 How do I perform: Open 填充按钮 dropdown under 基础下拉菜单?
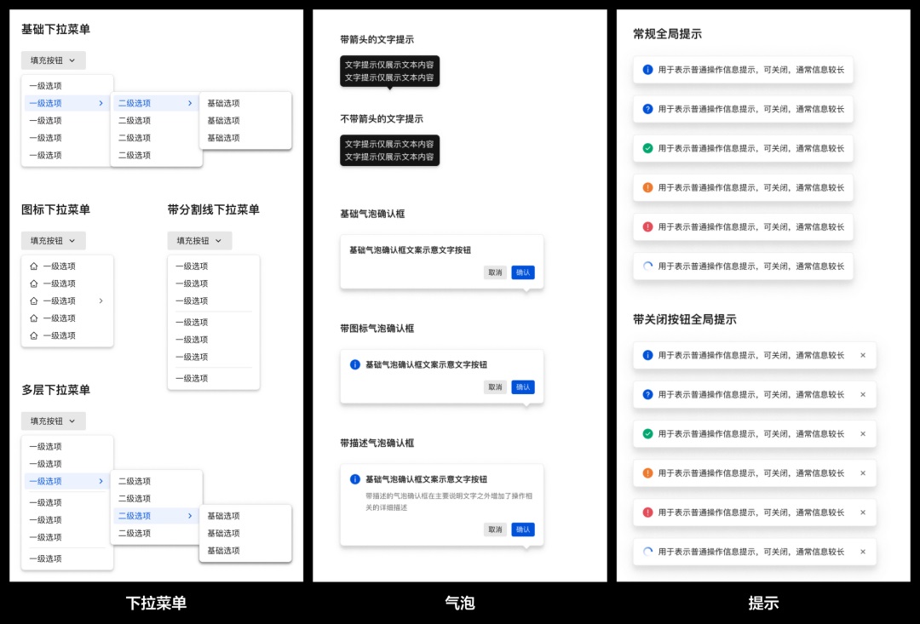tap(54, 60)
